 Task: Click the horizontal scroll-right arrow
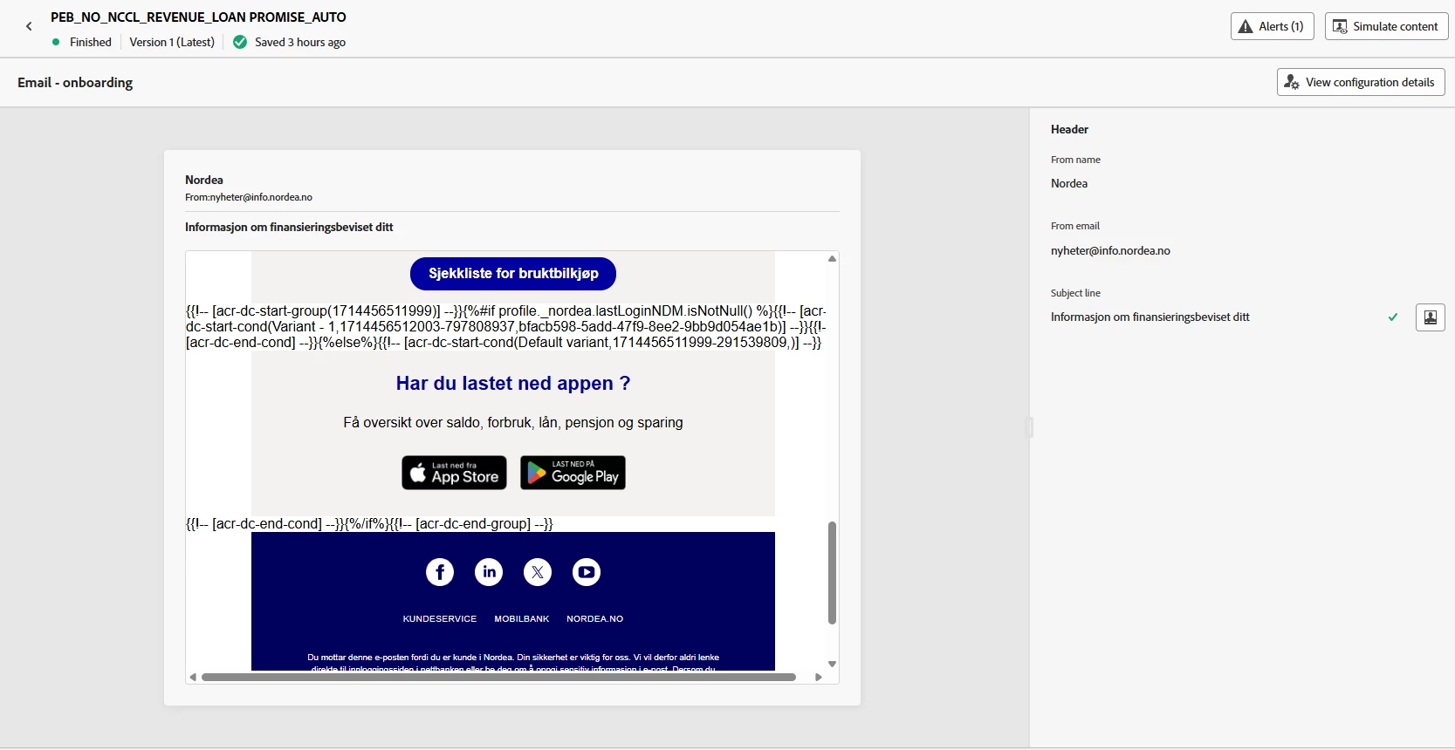[x=818, y=677]
